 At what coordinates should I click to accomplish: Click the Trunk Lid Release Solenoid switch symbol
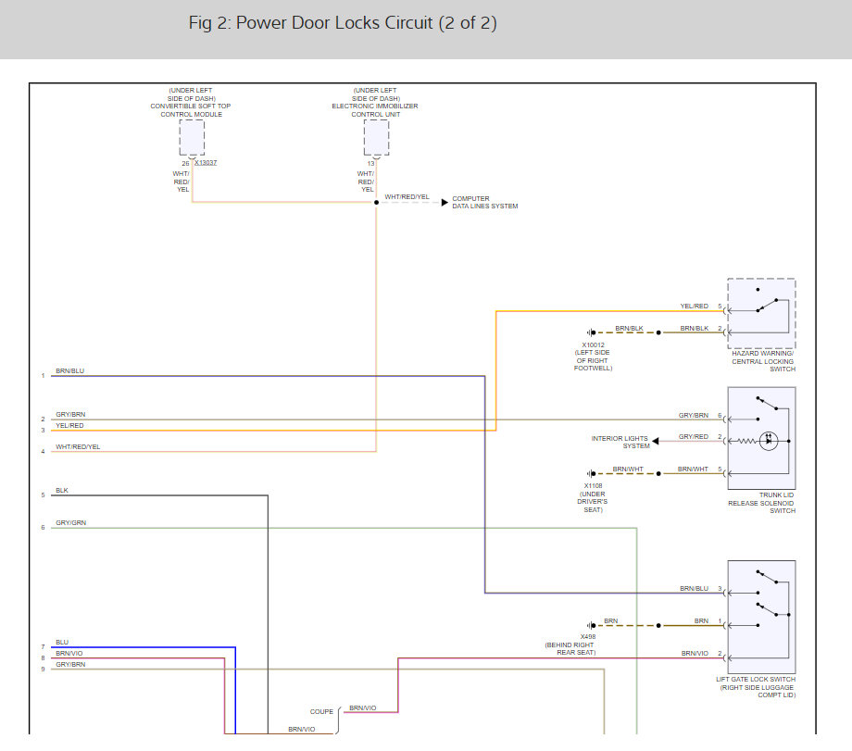click(761, 438)
